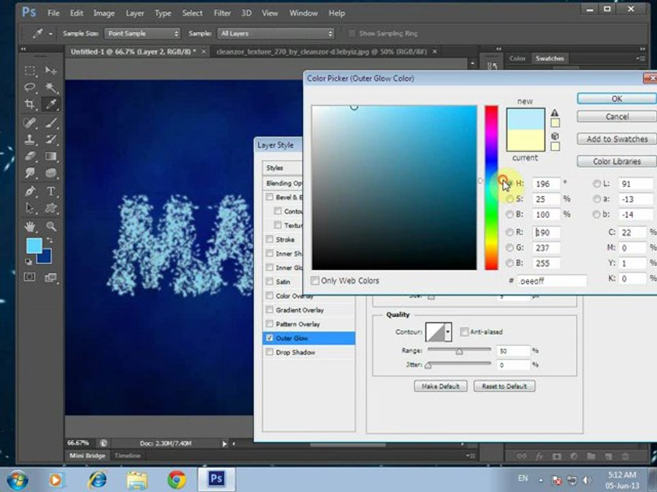Select the Path Selection tool
Screen dimensions: 657x492
pyautogui.click(x=29, y=208)
